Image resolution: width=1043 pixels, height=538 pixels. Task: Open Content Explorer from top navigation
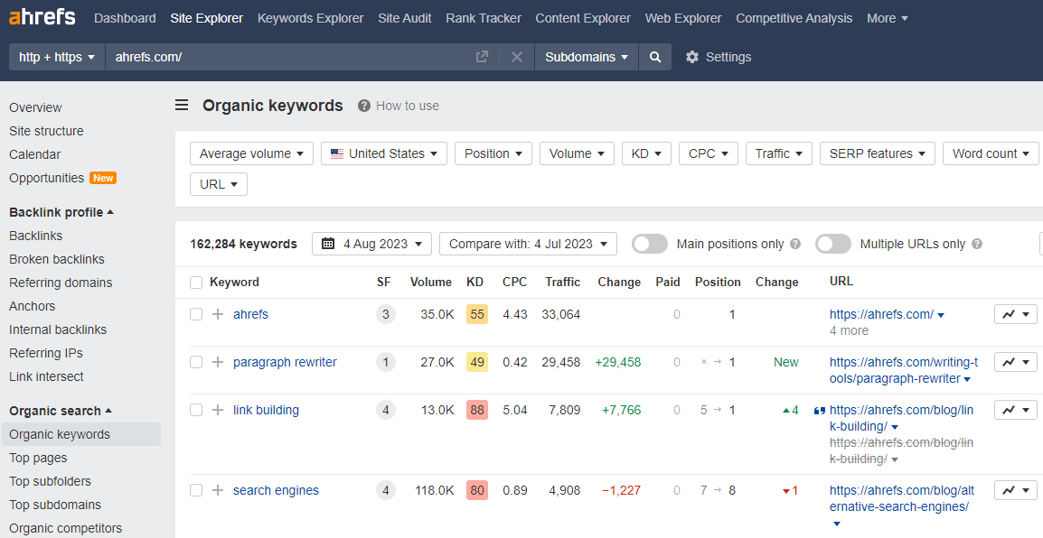coord(583,18)
